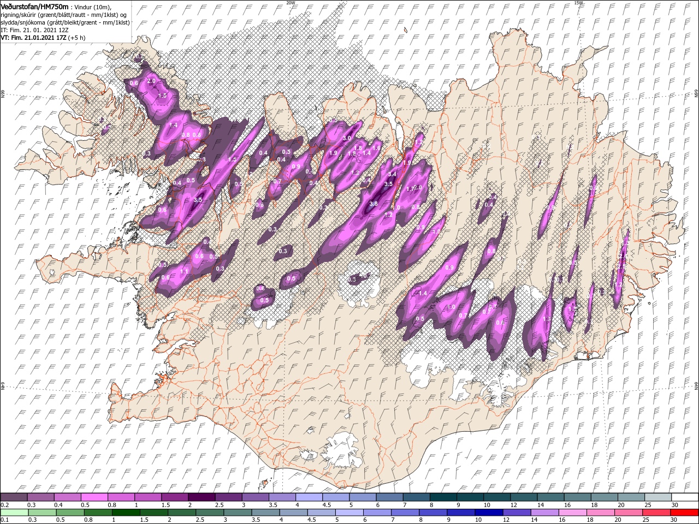Click the dark teal 8 swatch in upper legend

pos(443,497)
